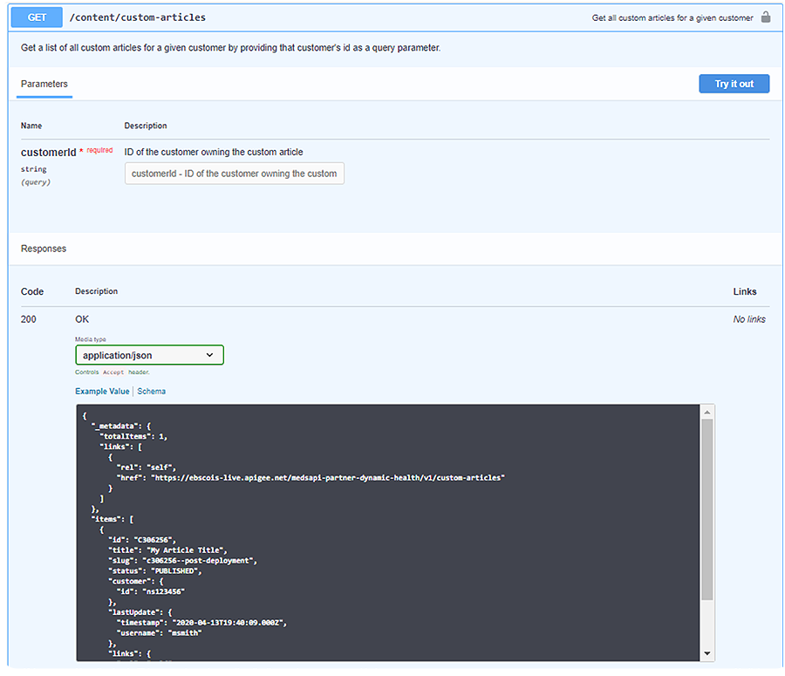The width and height of the screenshot is (785, 676).
Task: Click the authorization lock icon
Action: click(765, 17)
